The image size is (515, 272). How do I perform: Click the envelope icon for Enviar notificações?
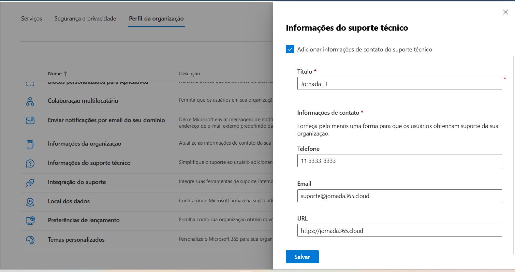pyautogui.click(x=30, y=121)
